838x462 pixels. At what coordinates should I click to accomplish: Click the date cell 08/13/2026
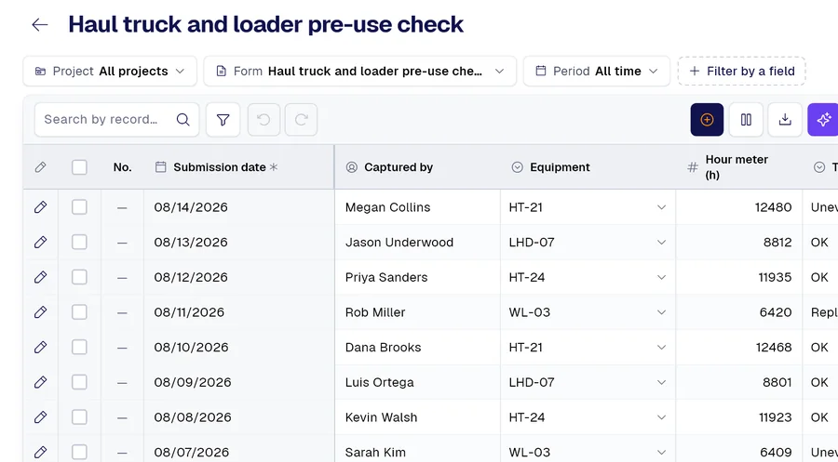point(239,243)
